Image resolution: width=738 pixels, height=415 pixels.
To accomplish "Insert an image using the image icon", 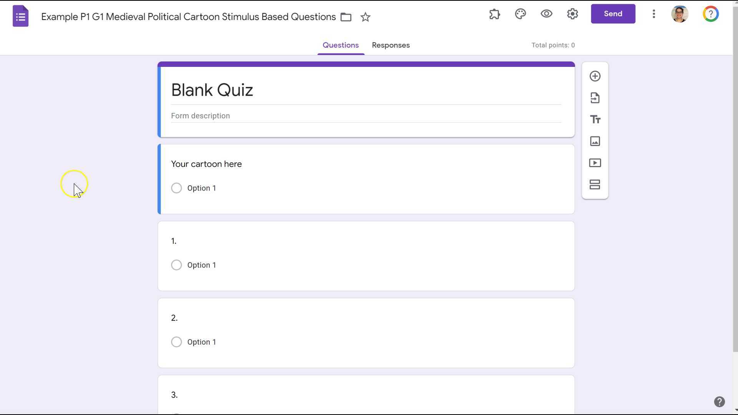I will click(x=595, y=141).
